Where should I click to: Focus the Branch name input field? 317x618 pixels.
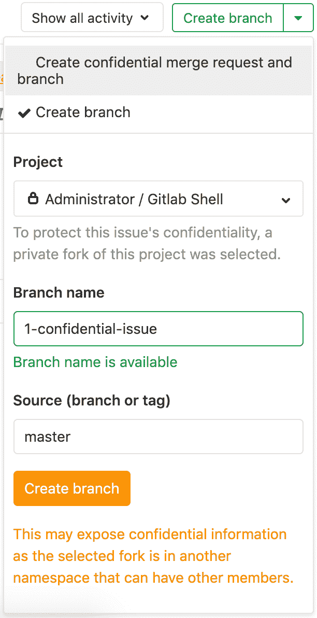(x=159, y=329)
